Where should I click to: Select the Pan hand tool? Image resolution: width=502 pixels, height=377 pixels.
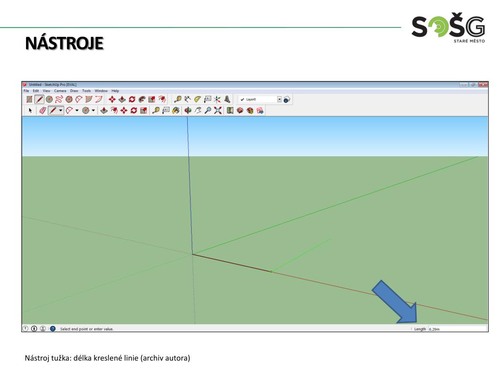tap(198, 110)
